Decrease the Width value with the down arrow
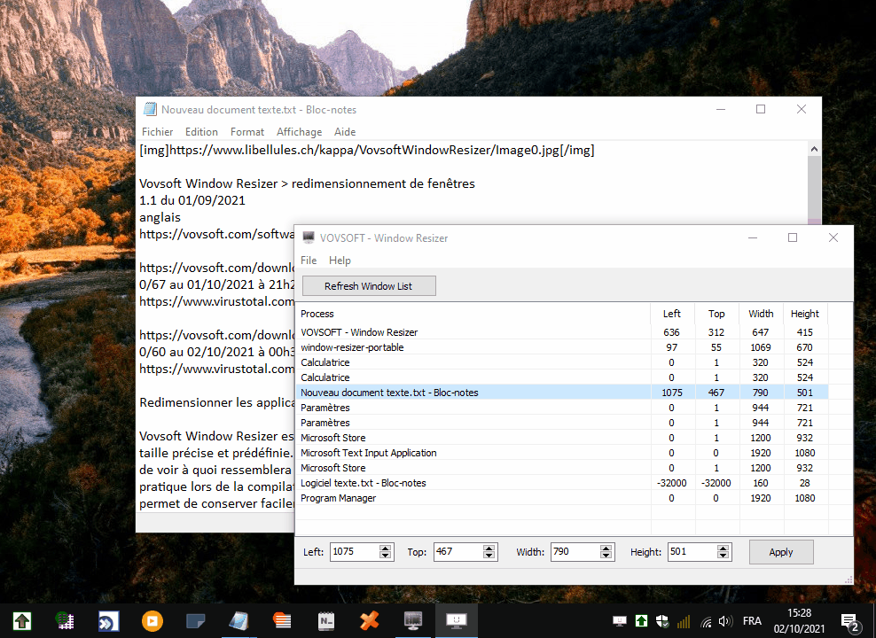The image size is (876, 638). point(606,556)
